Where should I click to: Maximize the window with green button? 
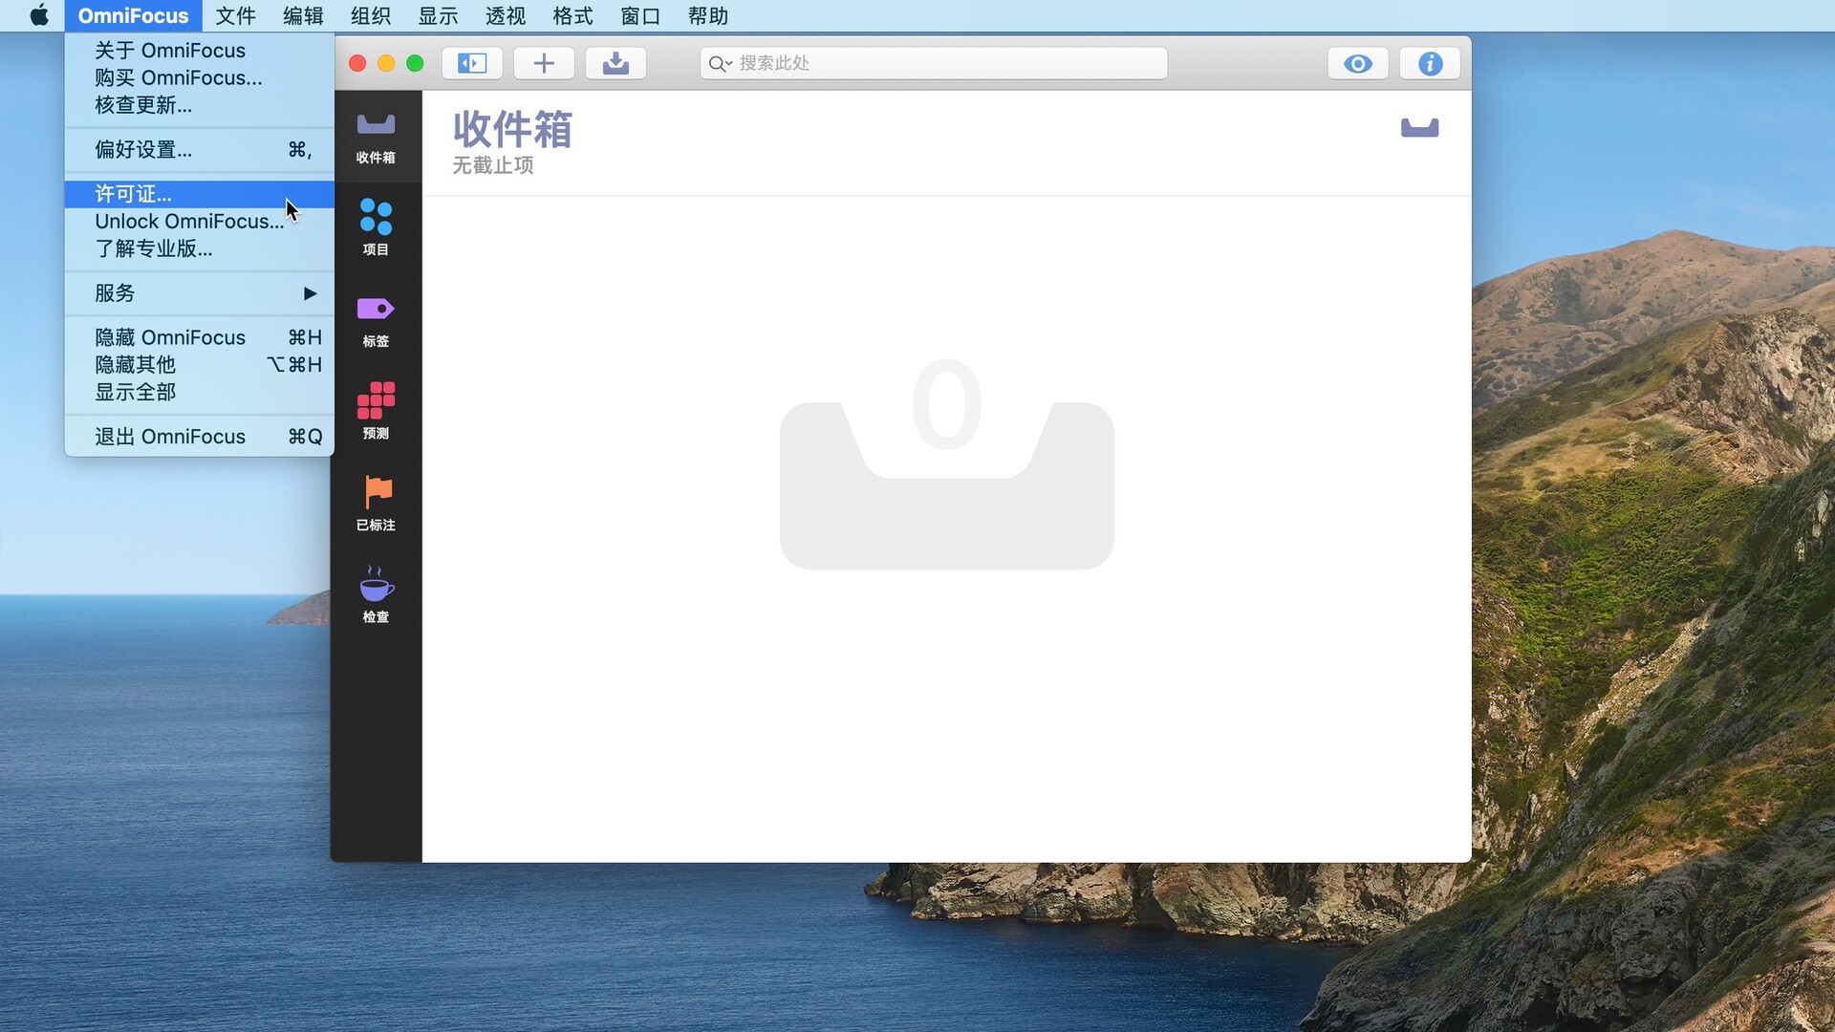pyautogui.click(x=415, y=63)
